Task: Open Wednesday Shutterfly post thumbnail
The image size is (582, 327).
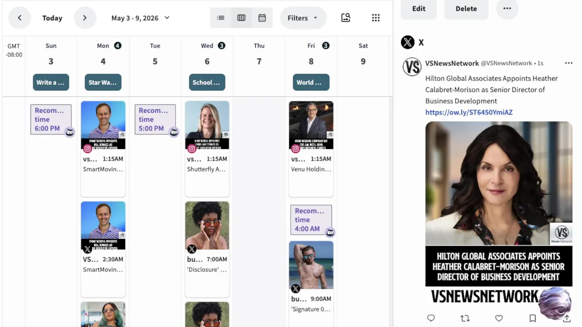Action: point(207,125)
